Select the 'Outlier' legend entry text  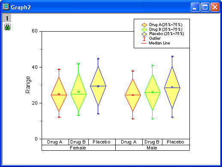(155, 38)
